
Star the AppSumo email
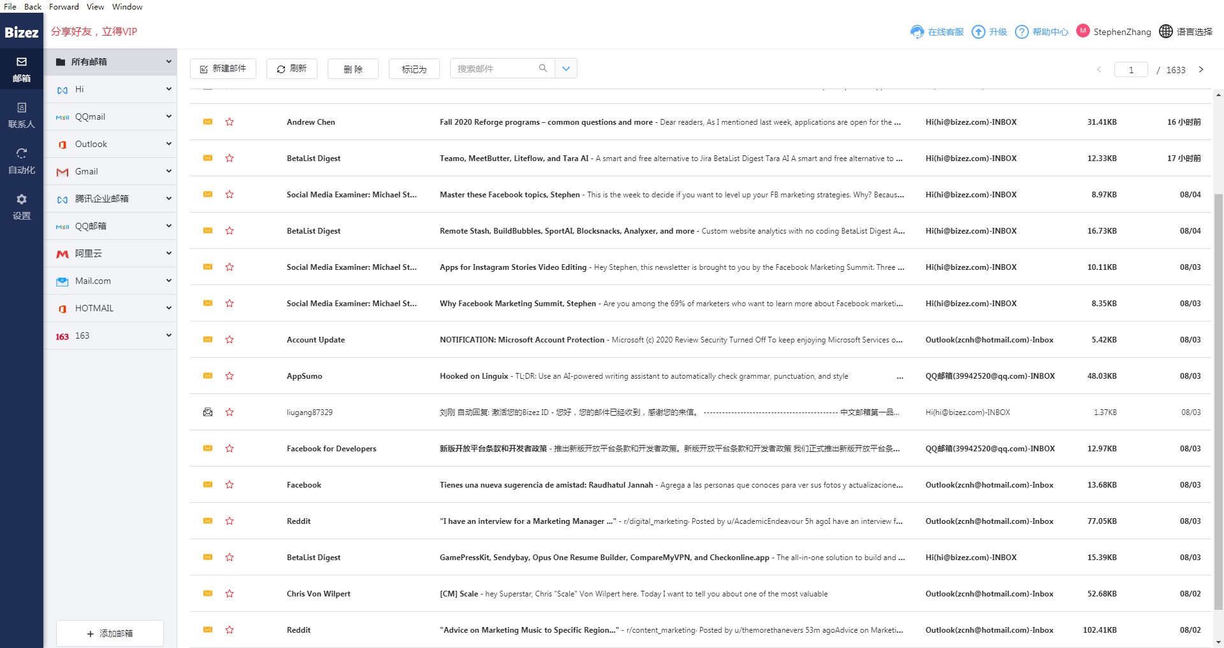tap(229, 376)
